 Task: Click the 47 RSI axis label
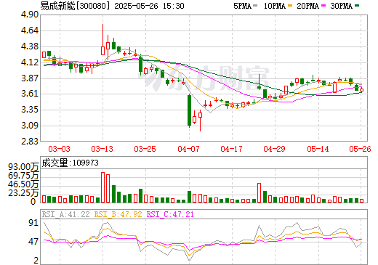(33, 242)
